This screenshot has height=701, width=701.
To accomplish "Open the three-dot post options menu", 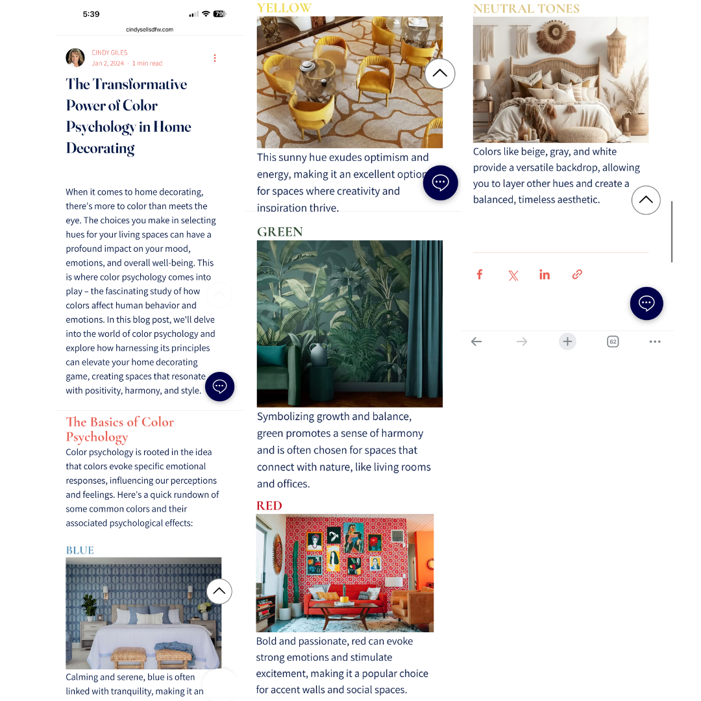I will pyautogui.click(x=215, y=58).
